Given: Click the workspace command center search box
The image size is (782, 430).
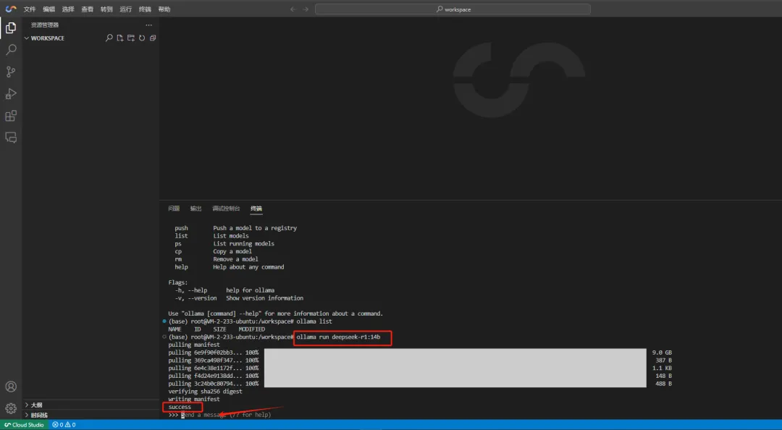Looking at the screenshot, I should [x=453, y=9].
